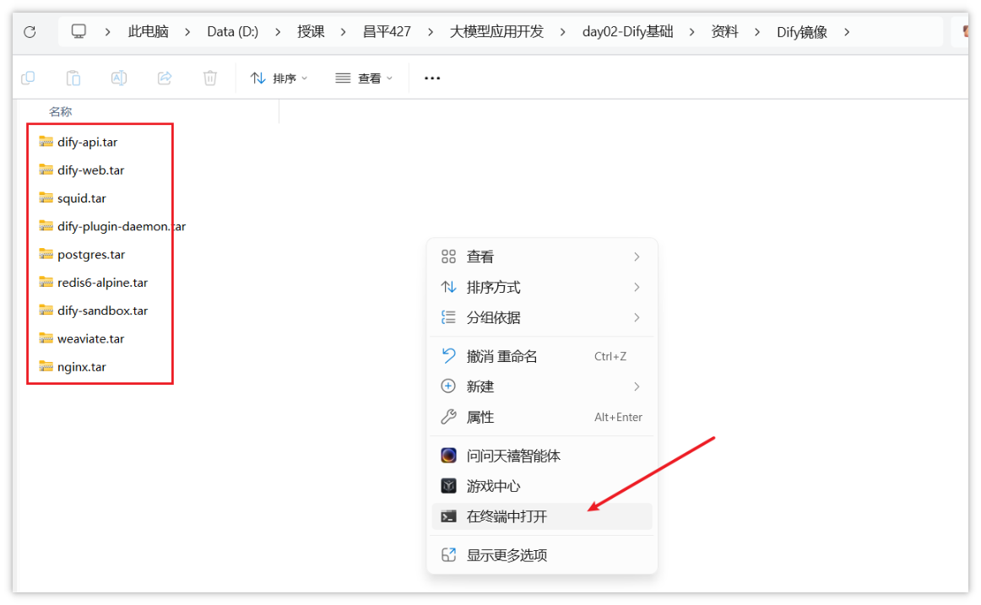The image size is (981, 605).
Task: Click the chevron after Dify镜像 in the path
Action: (847, 32)
